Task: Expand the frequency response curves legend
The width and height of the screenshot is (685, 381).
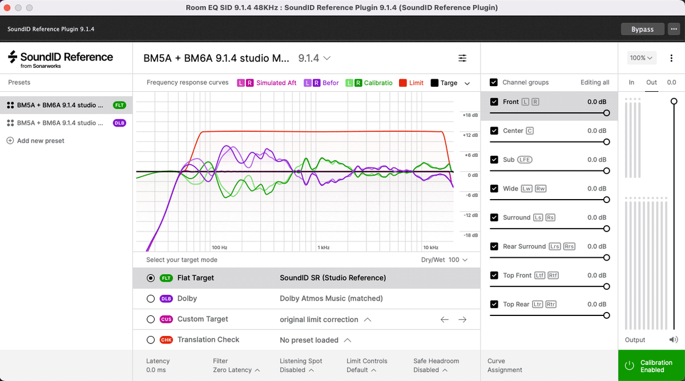Action: (468, 83)
